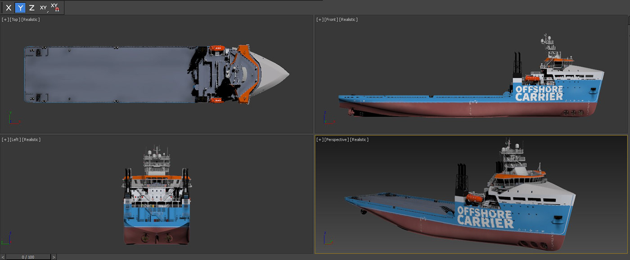This screenshot has height=260, width=630.
Task: Open the [+] menu in Perspective viewport
Action: point(319,140)
